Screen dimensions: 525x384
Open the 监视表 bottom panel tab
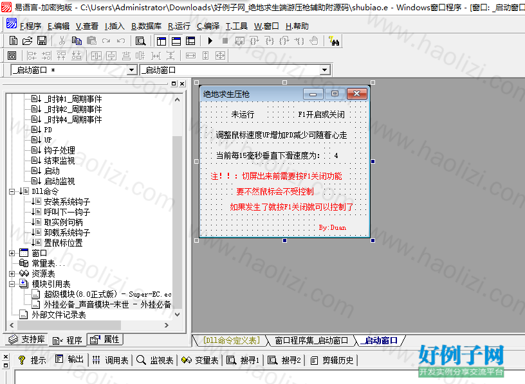pos(155,360)
